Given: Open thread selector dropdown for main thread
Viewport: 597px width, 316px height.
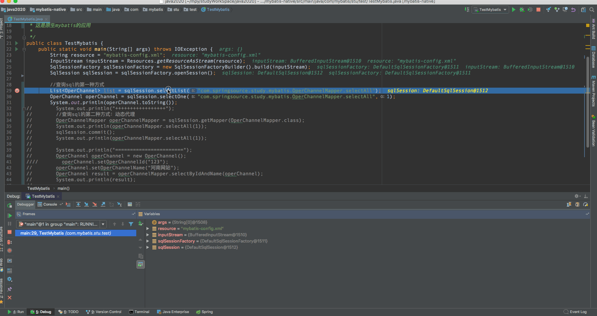Looking at the screenshot, I should pos(103,224).
